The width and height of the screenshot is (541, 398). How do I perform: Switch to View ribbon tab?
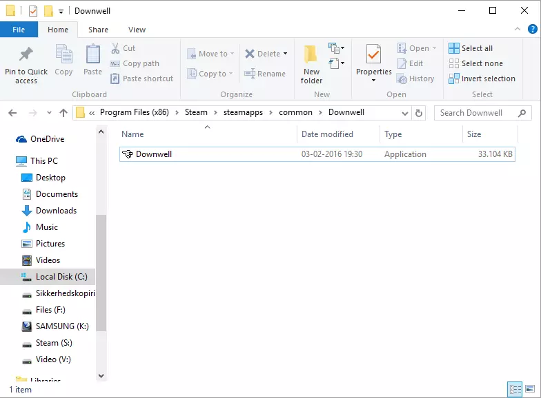pyautogui.click(x=137, y=30)
